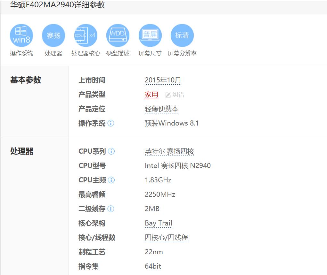Click the info icon next to 二级缓存
The image size is (327, 275).
tap(111, 209)
